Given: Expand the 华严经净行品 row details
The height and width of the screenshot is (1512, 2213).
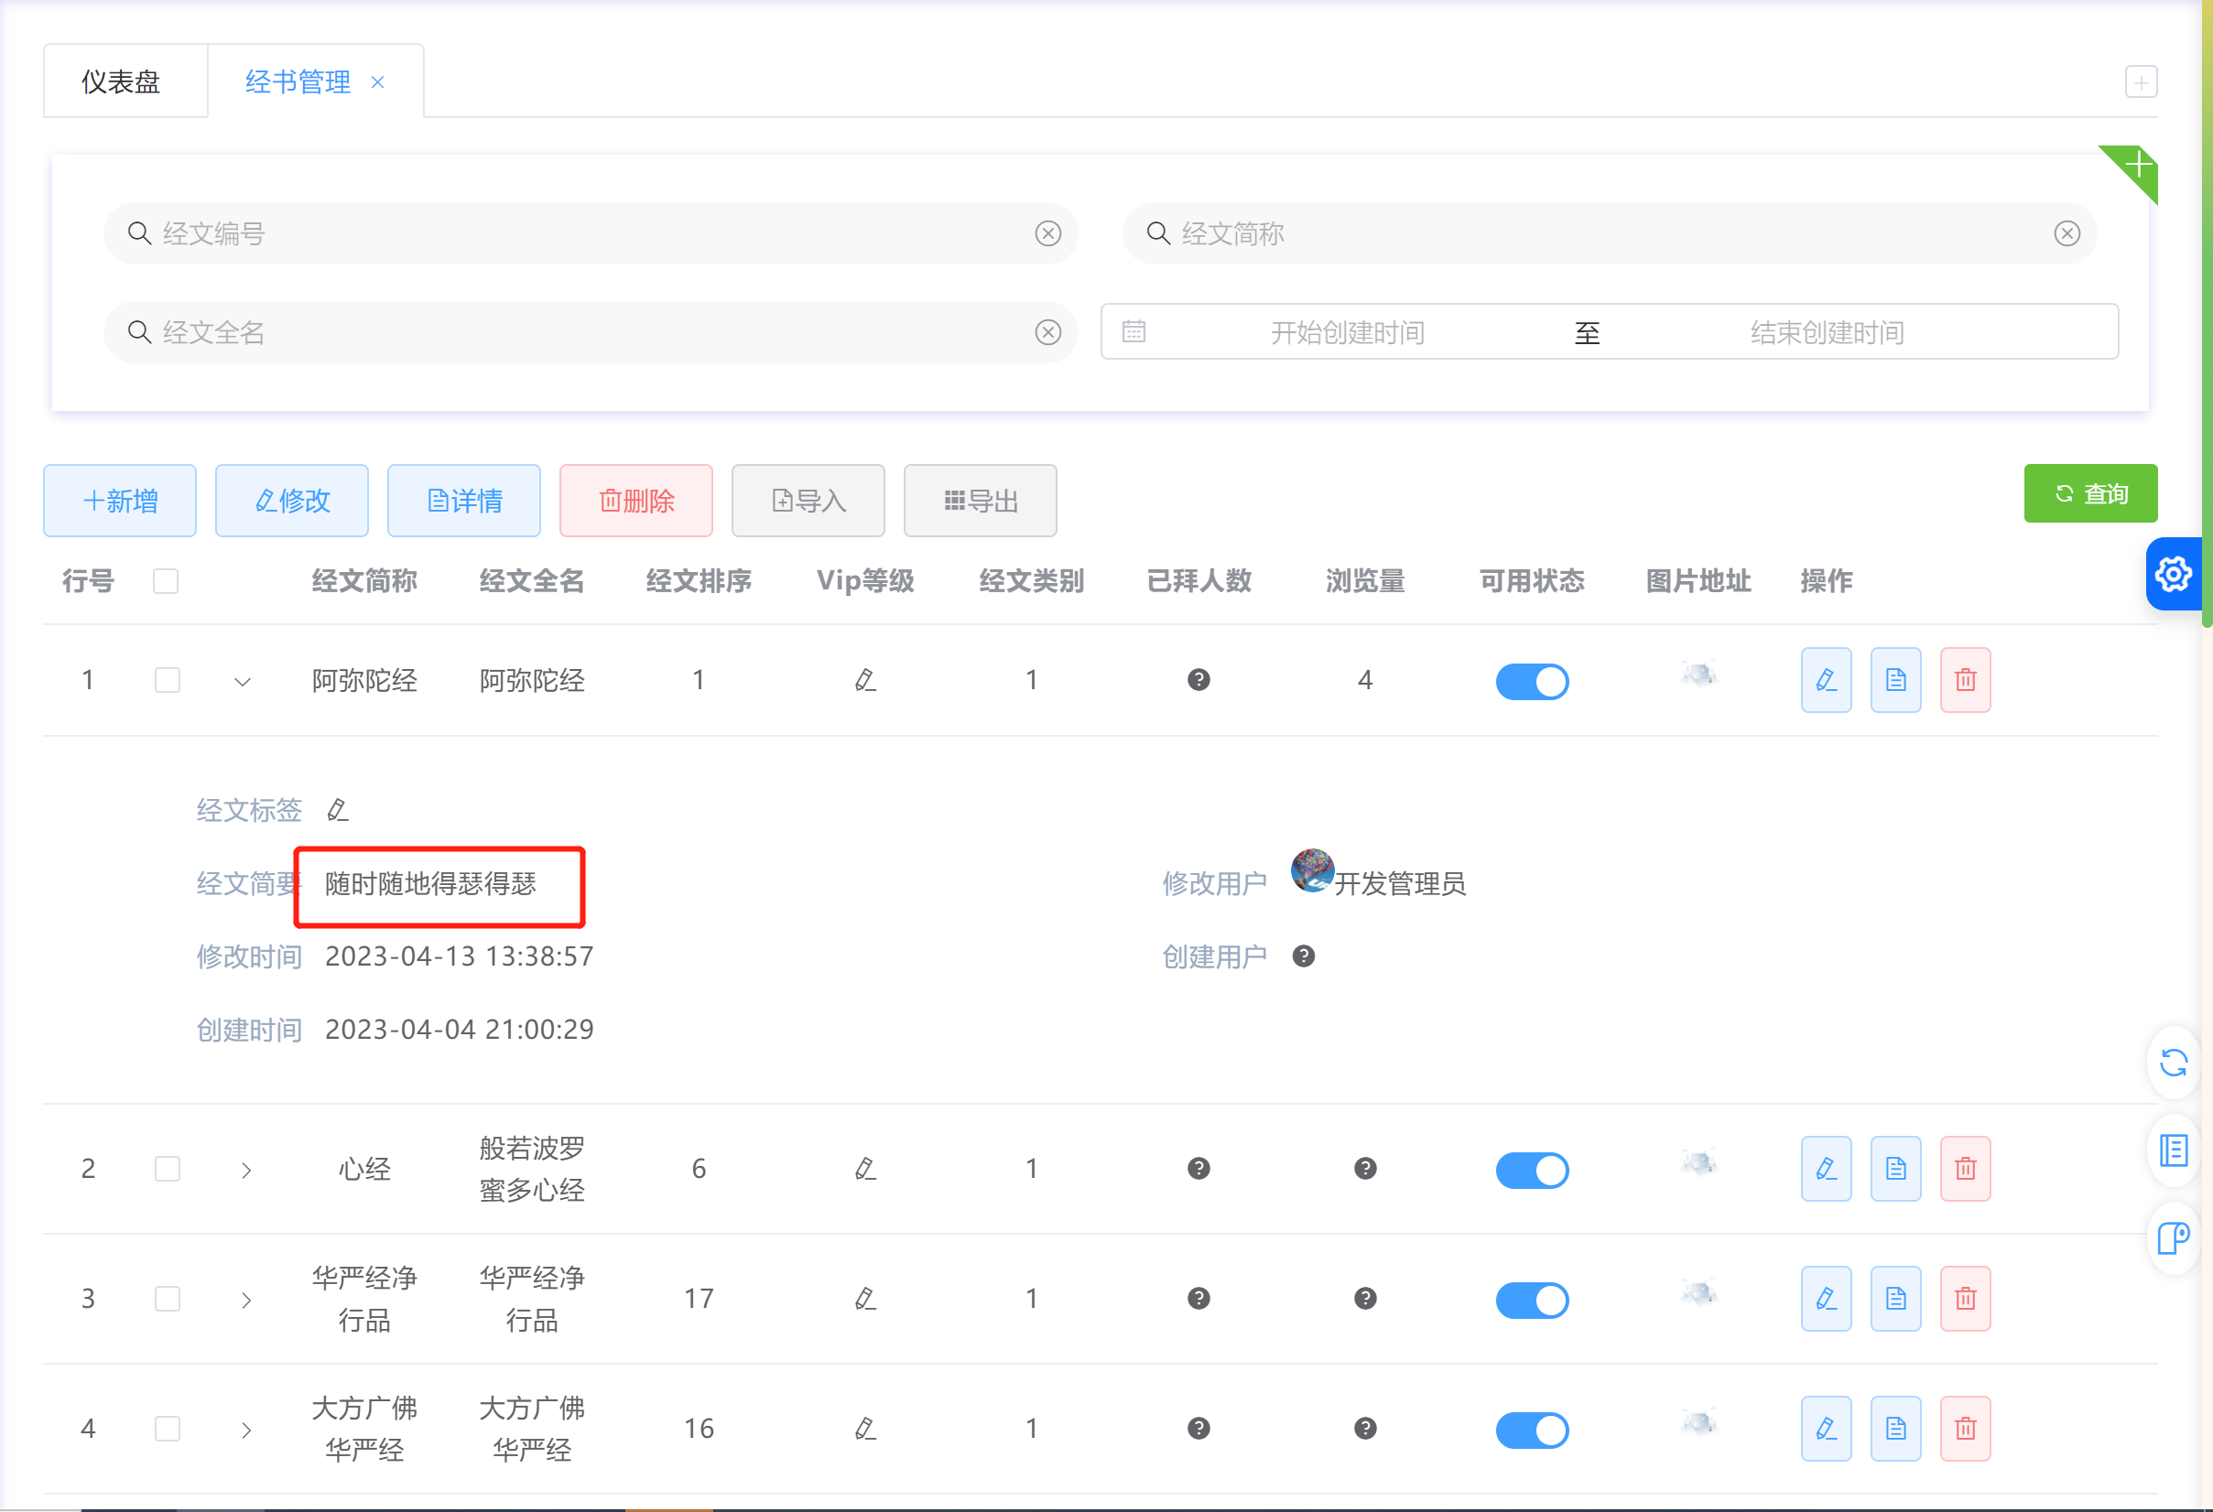Looking at the screenshot, I should [x=245, y=1301].
